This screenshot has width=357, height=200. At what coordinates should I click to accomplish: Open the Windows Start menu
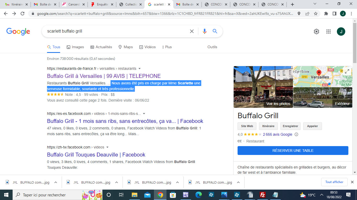tap(6, 195)
